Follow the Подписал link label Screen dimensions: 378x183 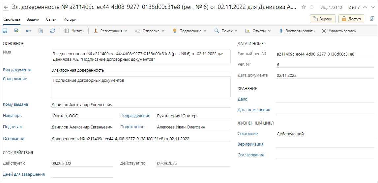[x=12, y=126]
